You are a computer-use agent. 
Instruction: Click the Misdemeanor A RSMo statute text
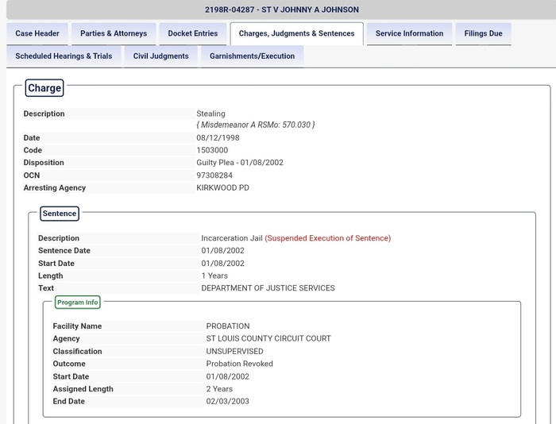[256, 125]
